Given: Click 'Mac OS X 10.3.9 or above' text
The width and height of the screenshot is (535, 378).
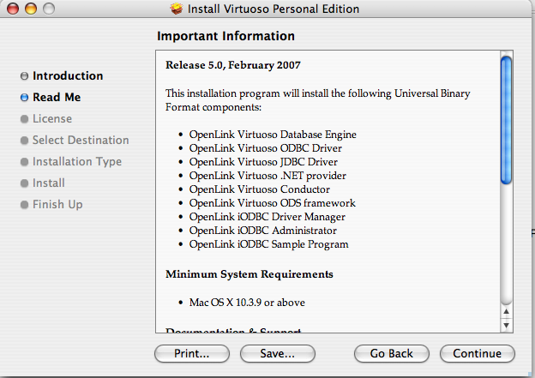Looking at the screenshot, I should coord(247,303).
